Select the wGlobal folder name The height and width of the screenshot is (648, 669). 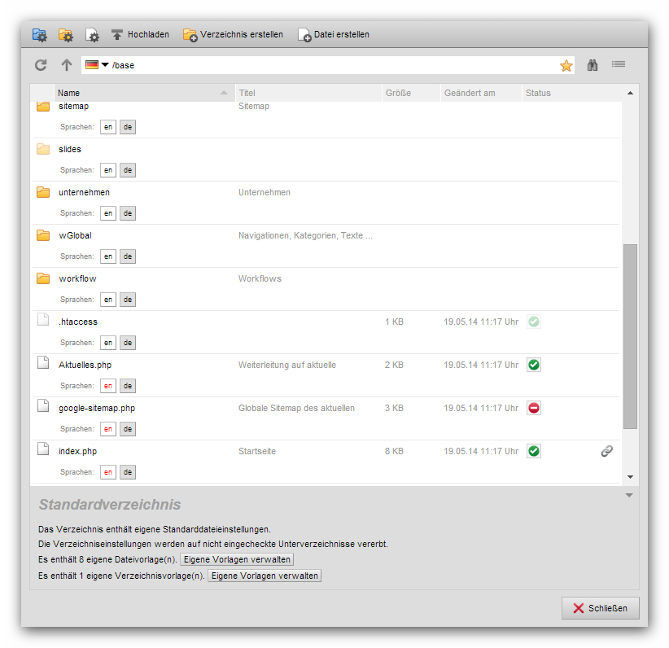(75, 235)
